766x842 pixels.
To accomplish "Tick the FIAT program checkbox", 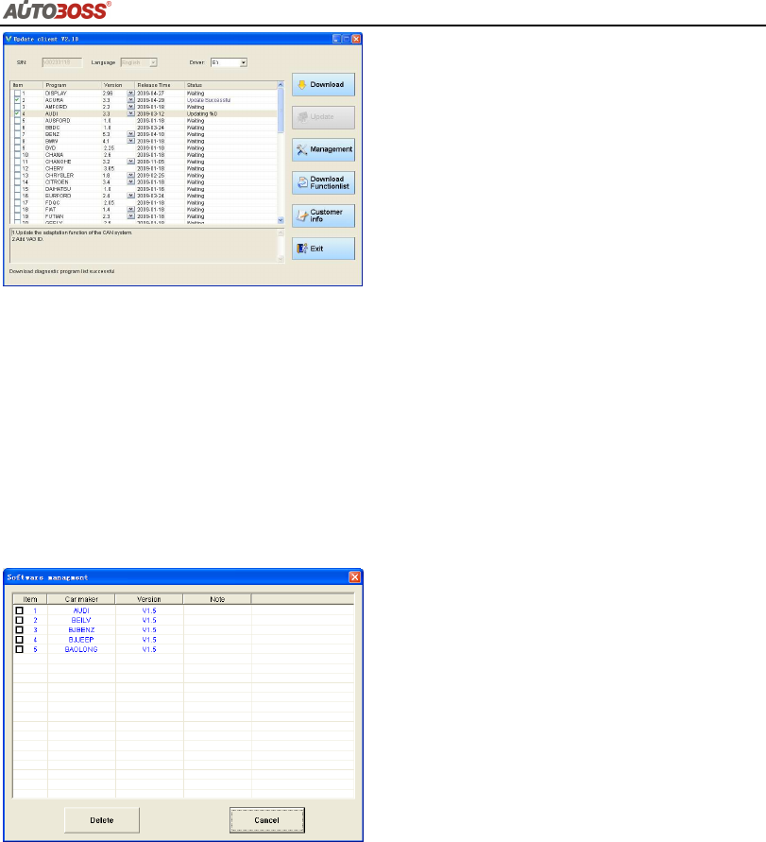I will tap(17, 210).
